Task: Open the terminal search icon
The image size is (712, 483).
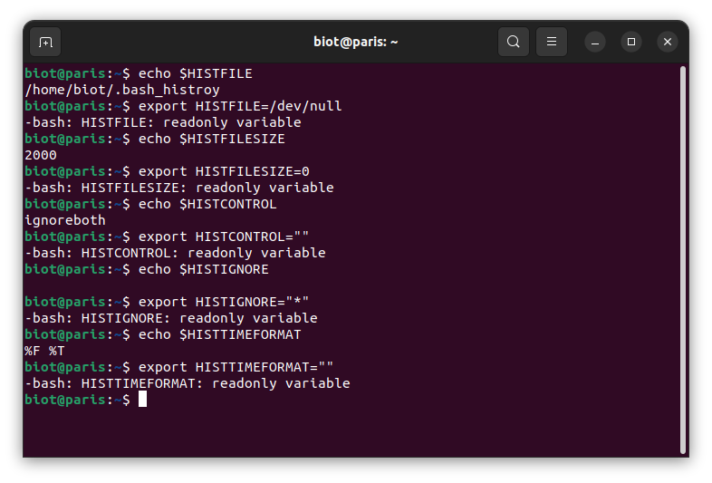Action: click(513, 42)
